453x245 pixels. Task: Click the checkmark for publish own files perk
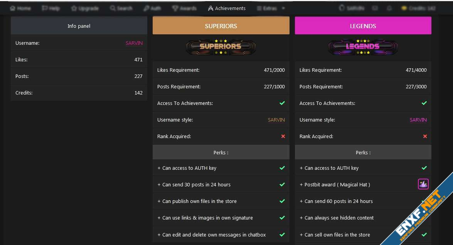pos(282,201)
